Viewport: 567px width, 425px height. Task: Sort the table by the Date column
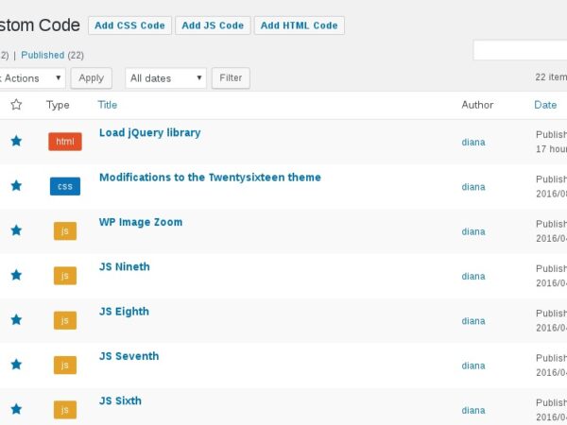click(545, 105)
